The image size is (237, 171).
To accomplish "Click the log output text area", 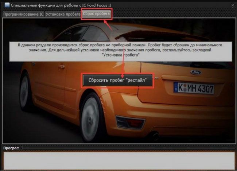I will coord(119,161).
